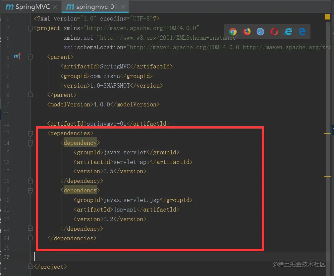Click highlighted dependency tag on line 14
334x276 pixels.
click(x=80, y=143)
